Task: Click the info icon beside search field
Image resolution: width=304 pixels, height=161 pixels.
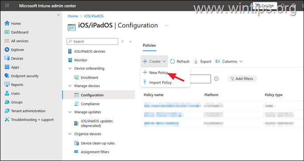Action: pyautogui.click(x=216, y=79)
